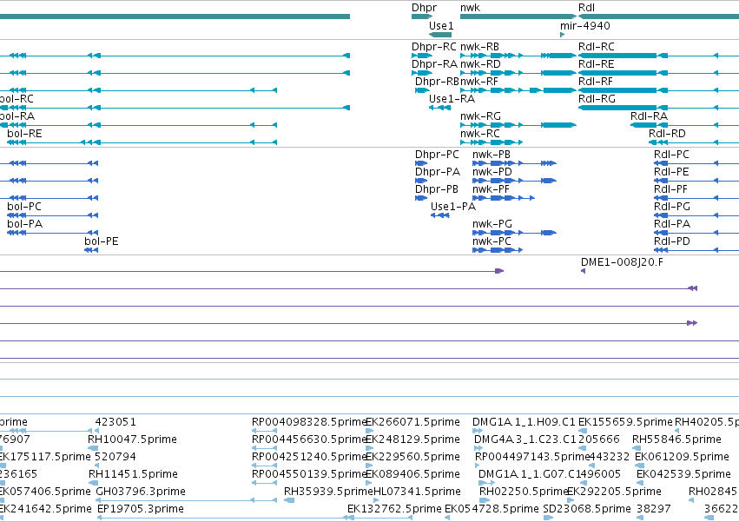This screenshot has width=739, height=522.
Task: Open the Dhpr-RA transcript
Action: click(422, 73)
